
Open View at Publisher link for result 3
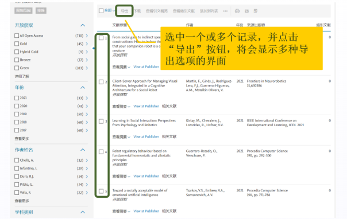point(146,136)
